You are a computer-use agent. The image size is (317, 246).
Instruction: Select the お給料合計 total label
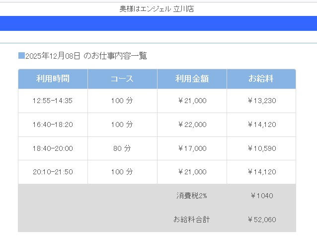click(192, 220)
